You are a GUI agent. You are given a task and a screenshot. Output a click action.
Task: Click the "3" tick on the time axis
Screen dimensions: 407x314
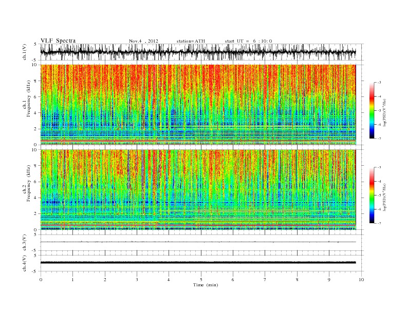point(137,280)
